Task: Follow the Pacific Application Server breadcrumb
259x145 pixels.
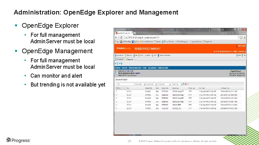Action: (135, 68)
